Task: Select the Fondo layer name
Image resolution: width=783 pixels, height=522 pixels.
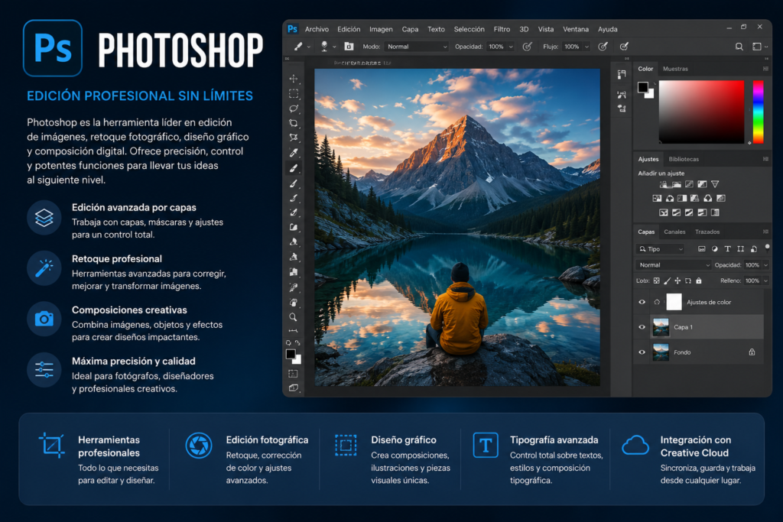Action: [x=682, y=352]
